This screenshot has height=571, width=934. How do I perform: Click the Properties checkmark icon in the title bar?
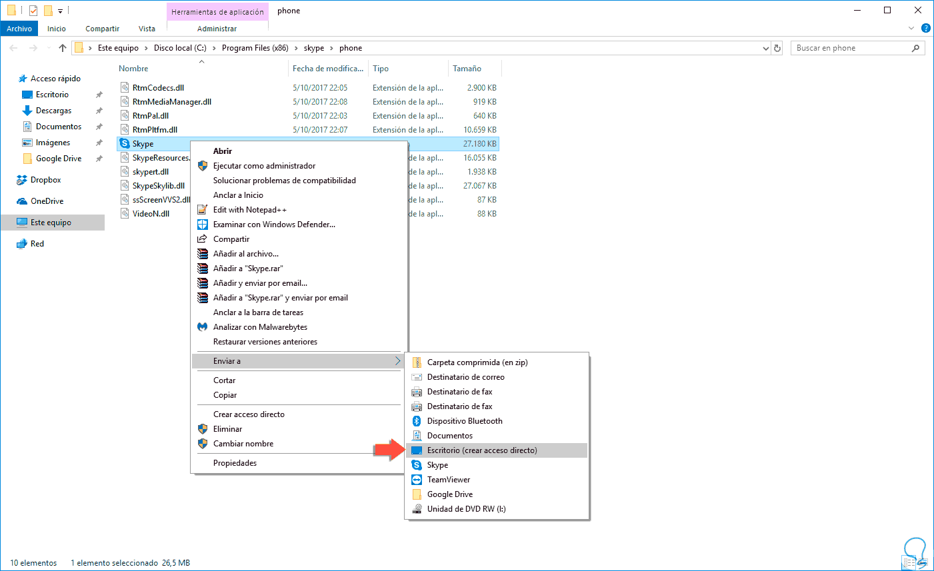point(33,11)
